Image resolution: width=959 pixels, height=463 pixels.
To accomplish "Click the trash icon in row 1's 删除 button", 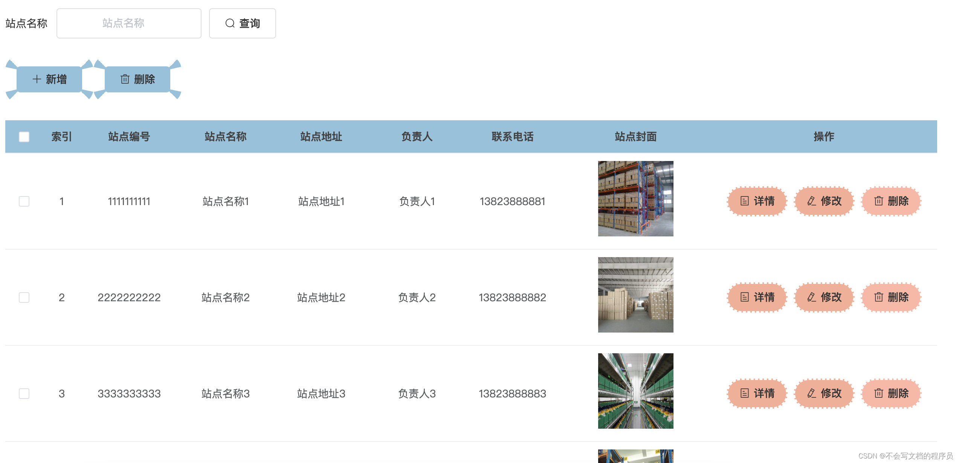I will 879,201.
